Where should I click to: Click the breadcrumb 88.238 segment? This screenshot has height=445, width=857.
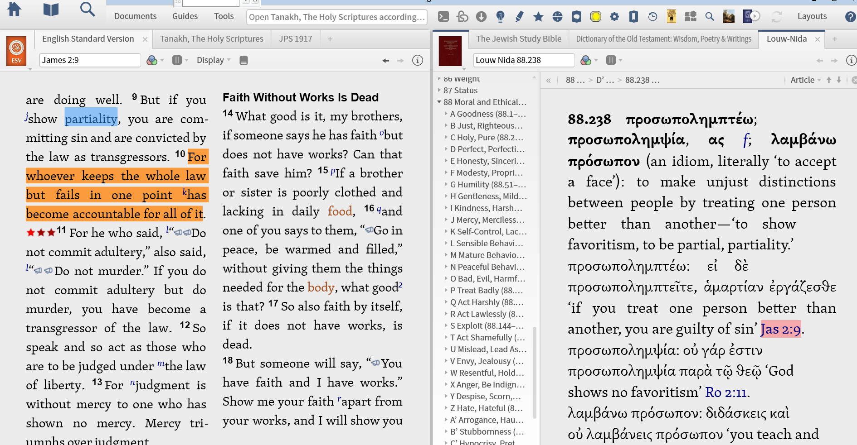pyautogui.click(x=642, y=80)
